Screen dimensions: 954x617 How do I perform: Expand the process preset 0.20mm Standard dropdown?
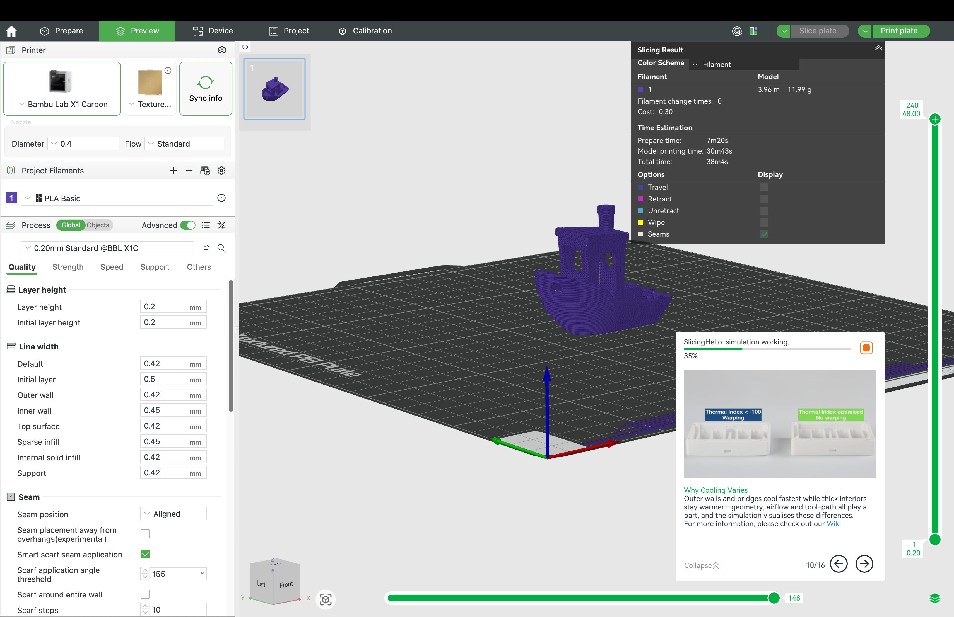pos(107,248)
